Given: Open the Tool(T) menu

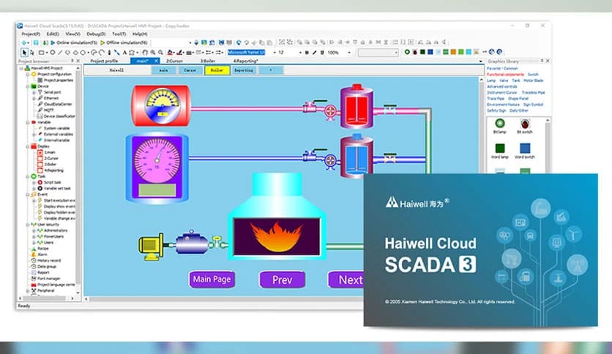Looking at the screenshot, I should tap(119, 34).
